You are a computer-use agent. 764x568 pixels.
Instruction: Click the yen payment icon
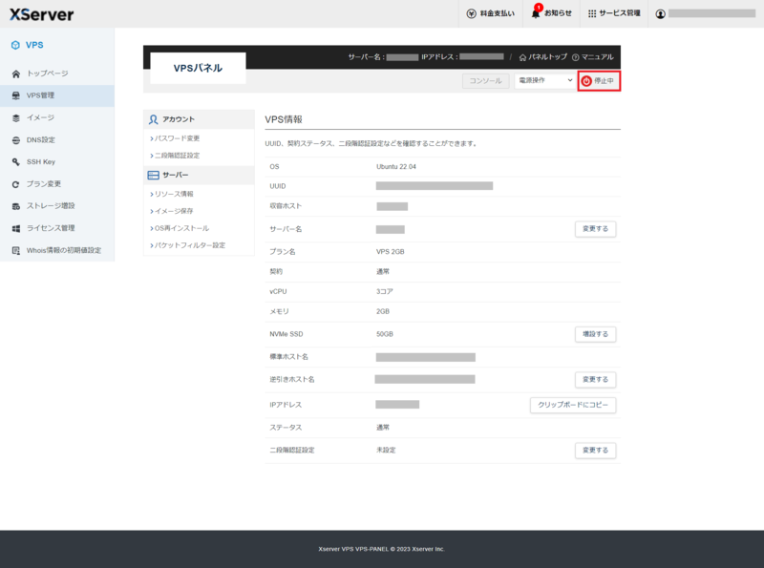pos(471,13)
